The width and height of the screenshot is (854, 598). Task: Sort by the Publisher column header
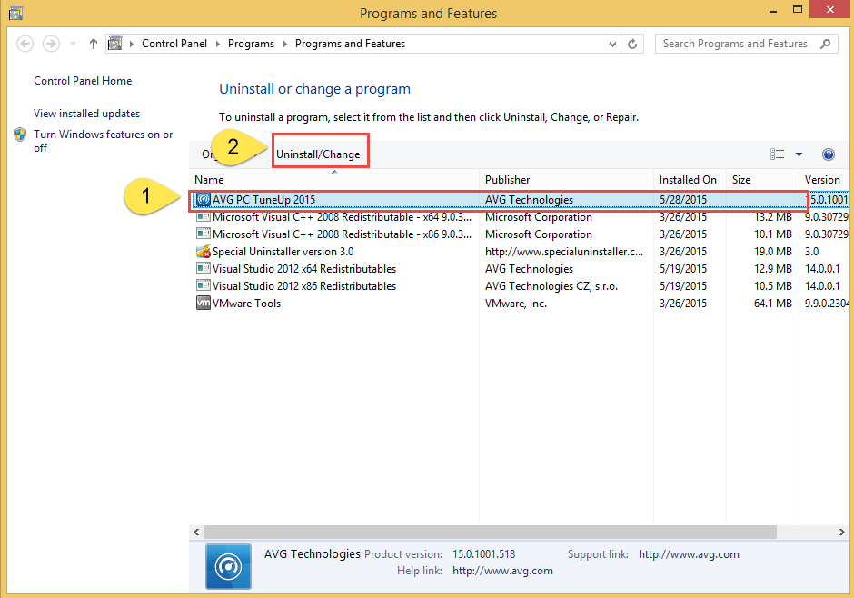point(566,180)
